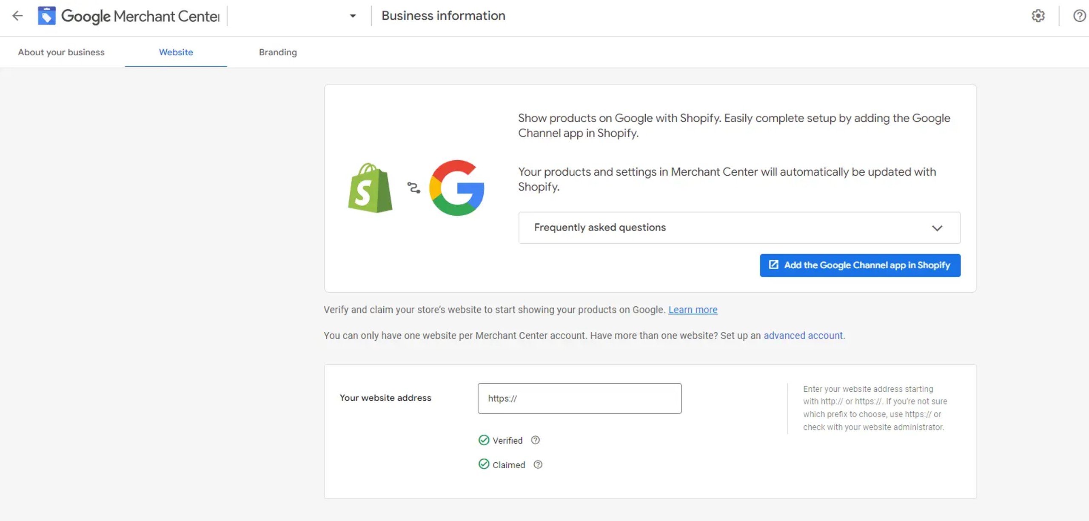Expand Frequently asked questions section
The width and height of the screenshot is (1089, 521).
tap(600, 228)
